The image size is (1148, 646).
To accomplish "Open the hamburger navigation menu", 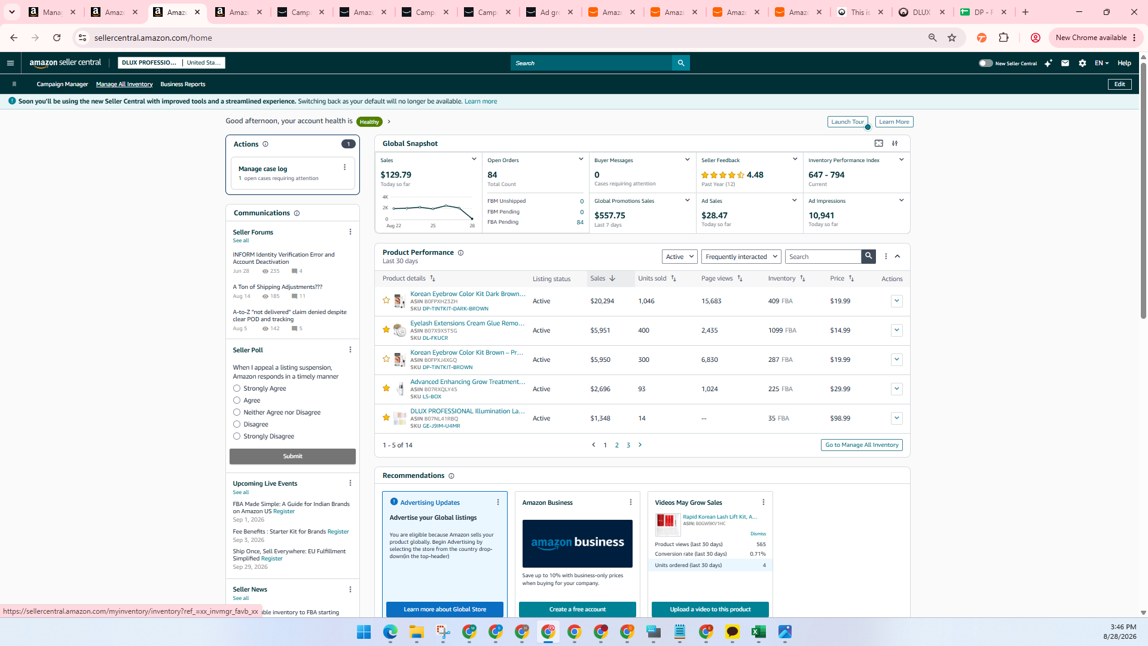I will coord(10,63).
